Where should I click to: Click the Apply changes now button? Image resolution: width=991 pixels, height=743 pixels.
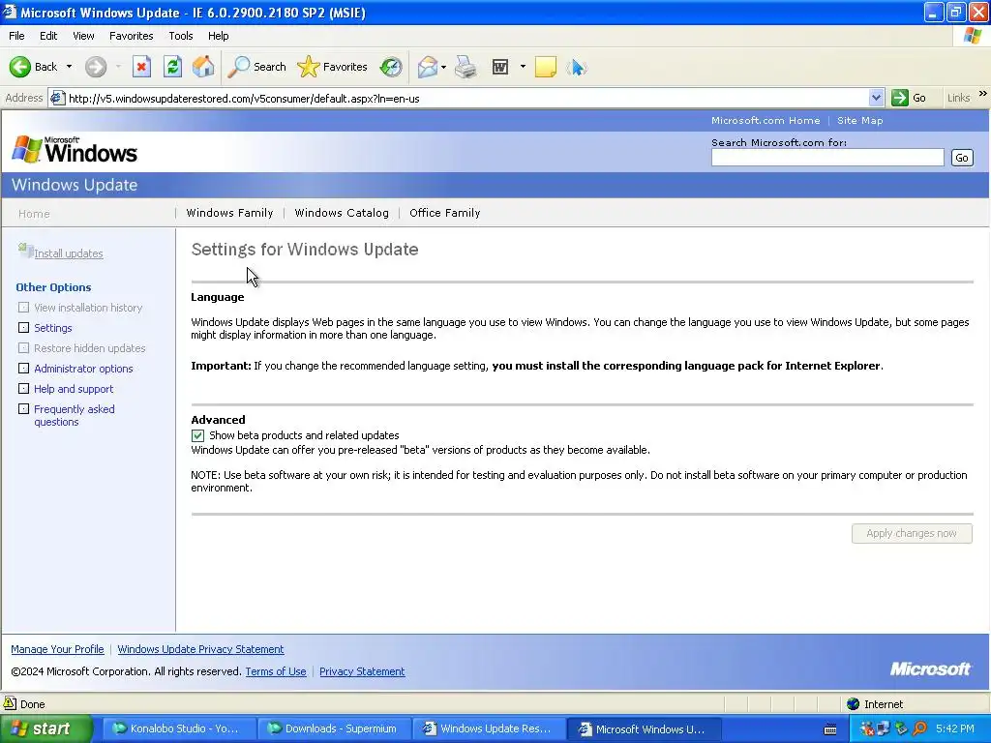(x=912, y=533)
